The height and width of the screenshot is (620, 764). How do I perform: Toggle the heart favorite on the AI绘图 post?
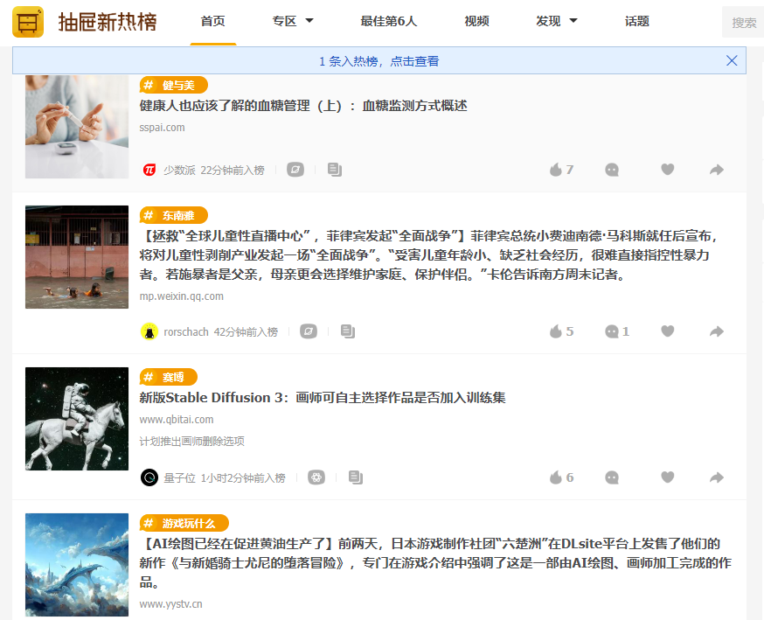[x=668, y=617]
